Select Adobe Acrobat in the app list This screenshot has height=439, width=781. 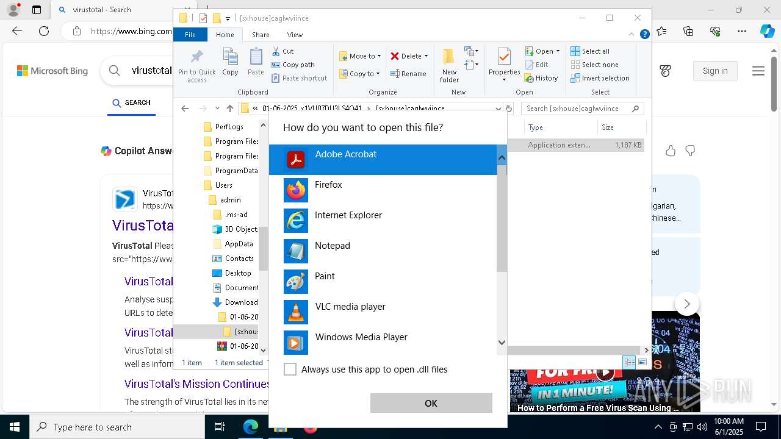coord(383,160)
